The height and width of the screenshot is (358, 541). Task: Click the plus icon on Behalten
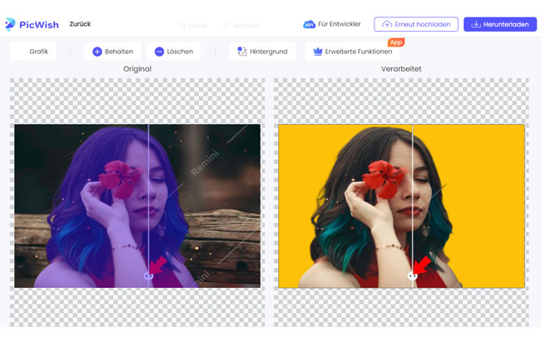tap(97, 52)
